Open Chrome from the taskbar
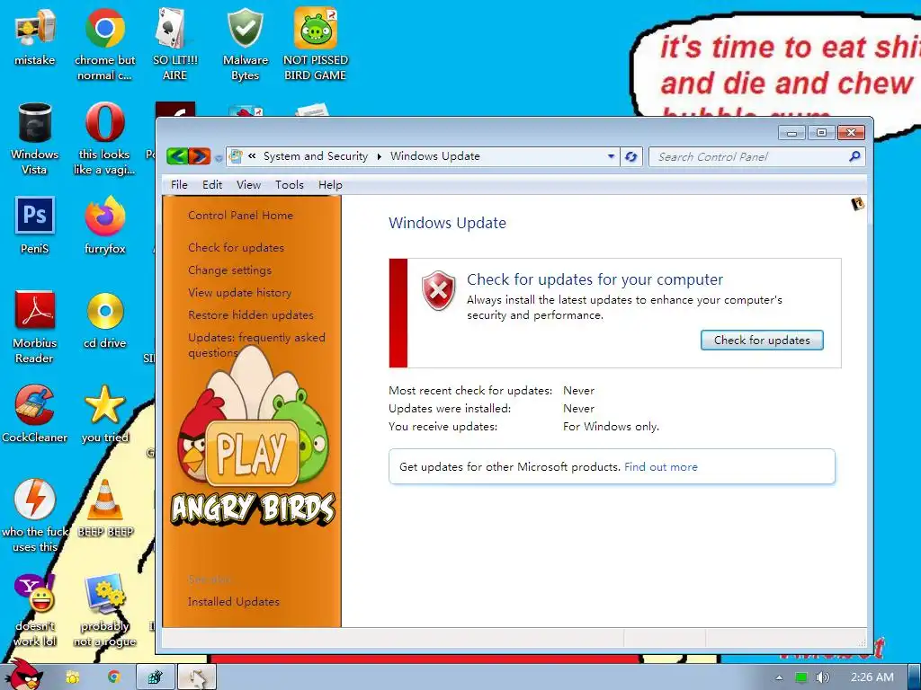 (x=114, y=677)
